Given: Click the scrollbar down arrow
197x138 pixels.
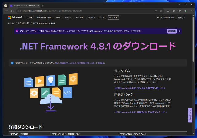Looking at the screenshot, I should 193,133.
